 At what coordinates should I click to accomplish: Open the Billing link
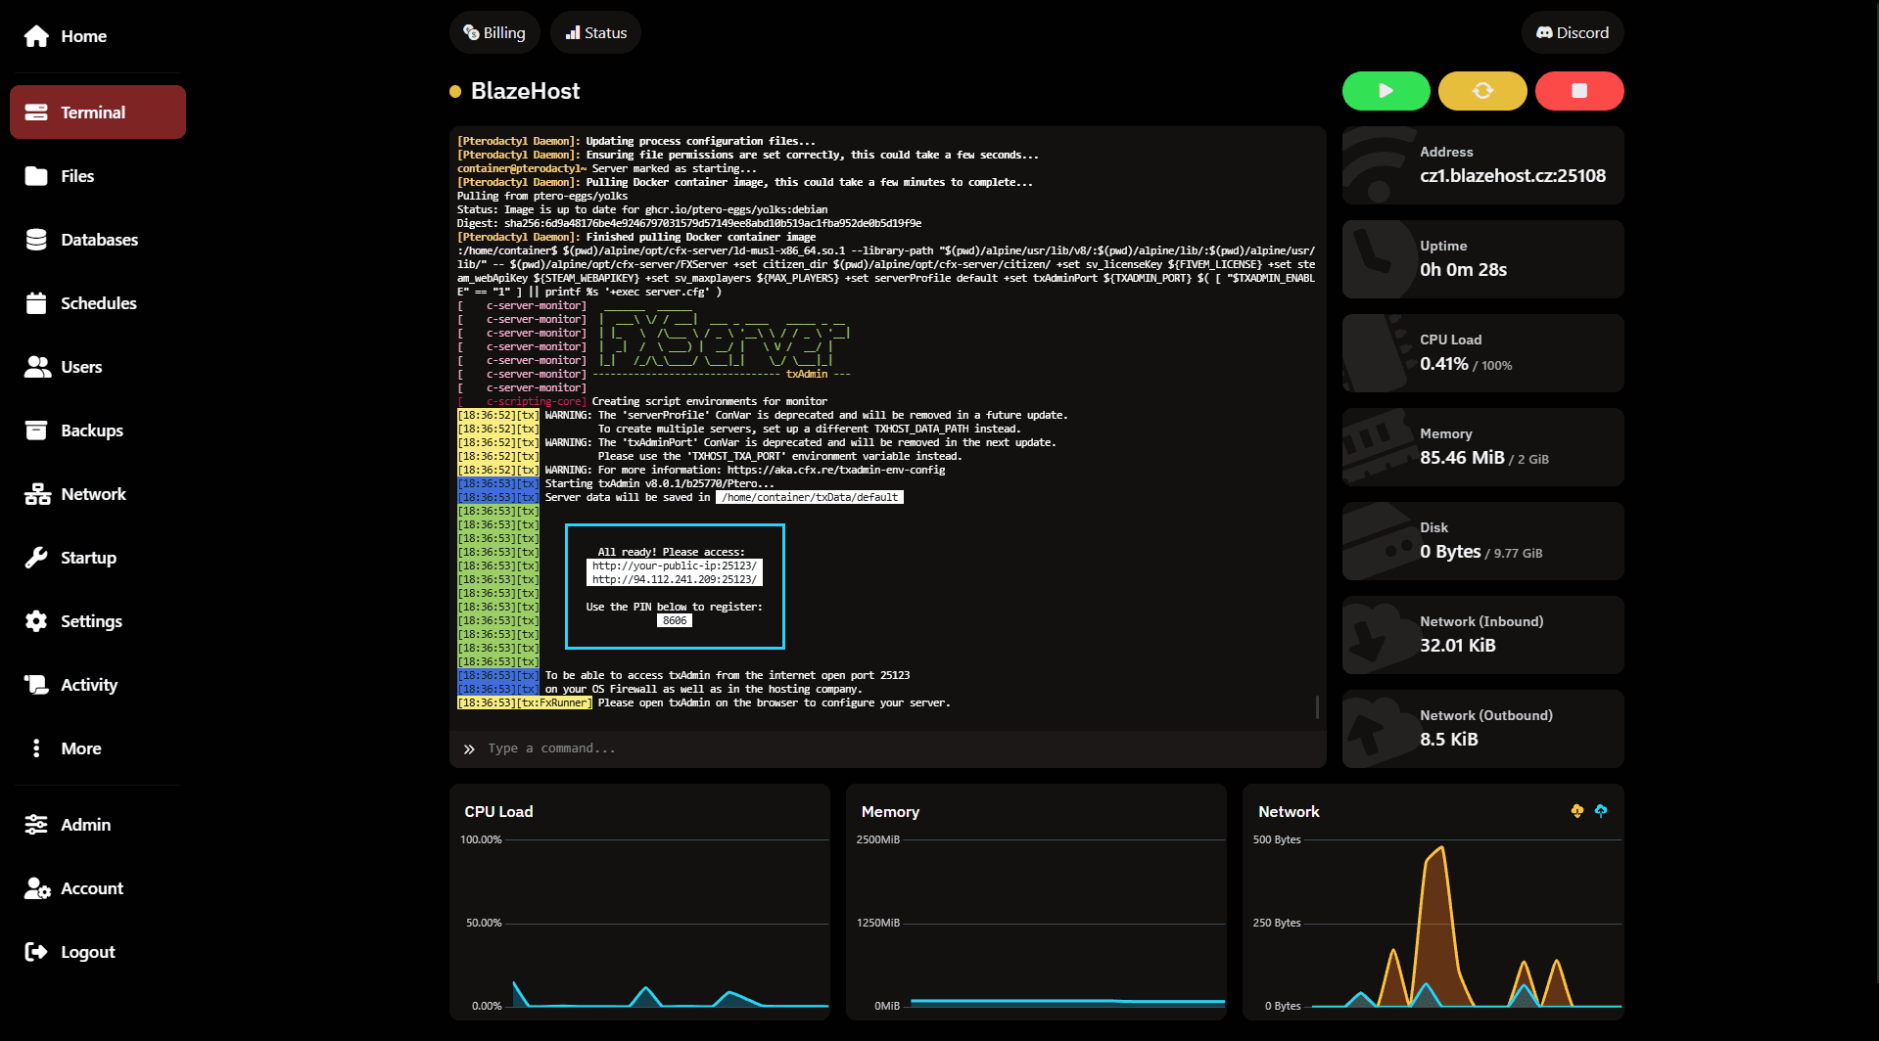(x=494, y=32)
